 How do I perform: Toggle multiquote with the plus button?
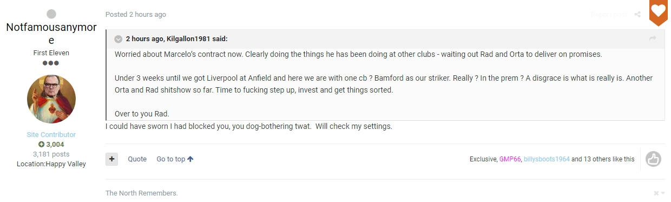111,159
